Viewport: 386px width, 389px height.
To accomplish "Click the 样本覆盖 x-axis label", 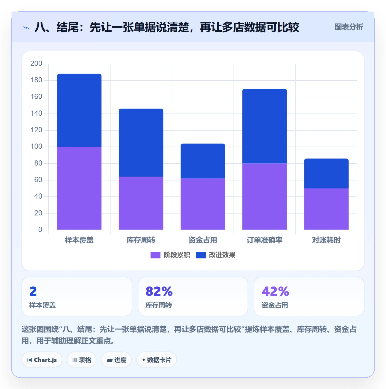I will pyautogui.click(x=79, y=240).
